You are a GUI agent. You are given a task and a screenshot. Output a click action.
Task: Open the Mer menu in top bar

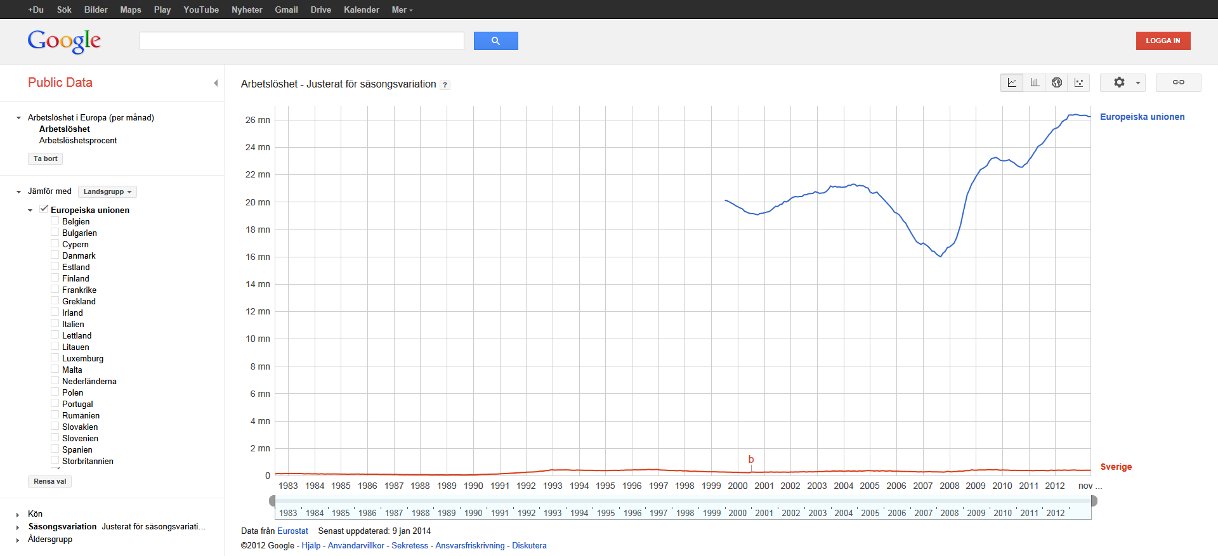click(x=402, y=10)
